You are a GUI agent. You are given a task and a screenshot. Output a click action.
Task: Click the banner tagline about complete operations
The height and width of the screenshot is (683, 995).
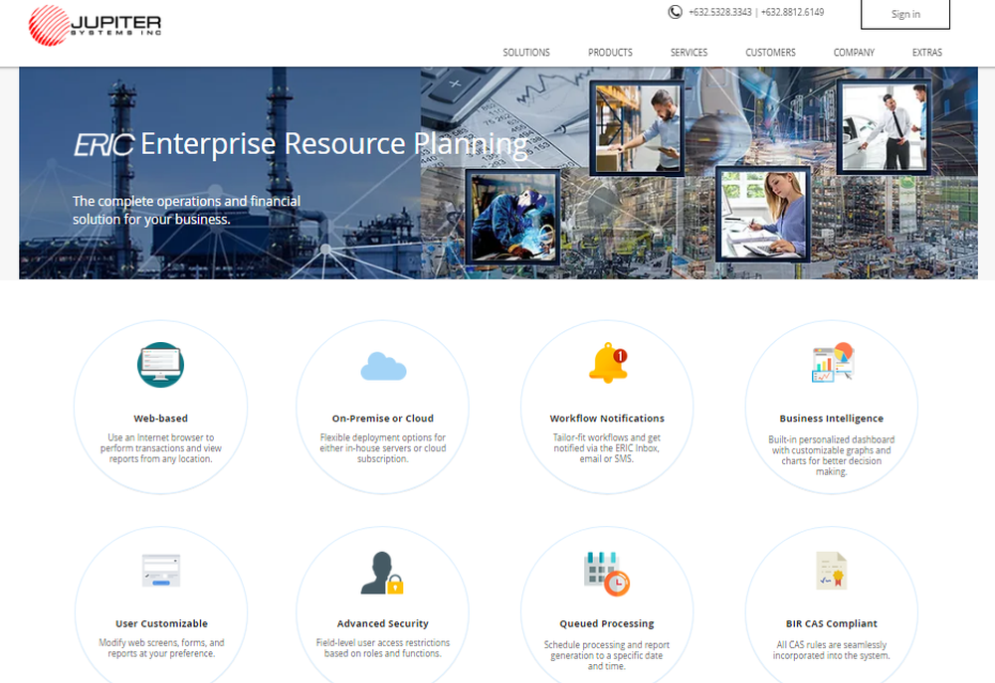[187, 210]
